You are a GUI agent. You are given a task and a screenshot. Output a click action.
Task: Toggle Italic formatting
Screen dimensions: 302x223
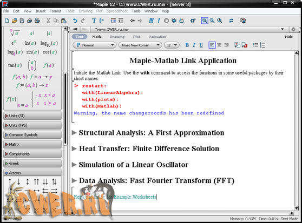pos(194,45)
